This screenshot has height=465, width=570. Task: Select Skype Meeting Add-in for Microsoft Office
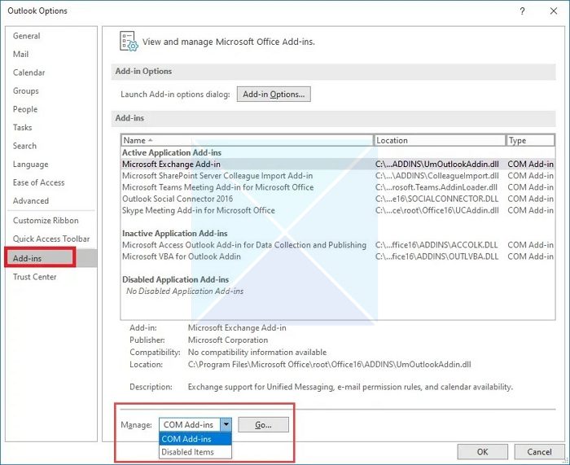pyautogui.click(x=338, y=210)
